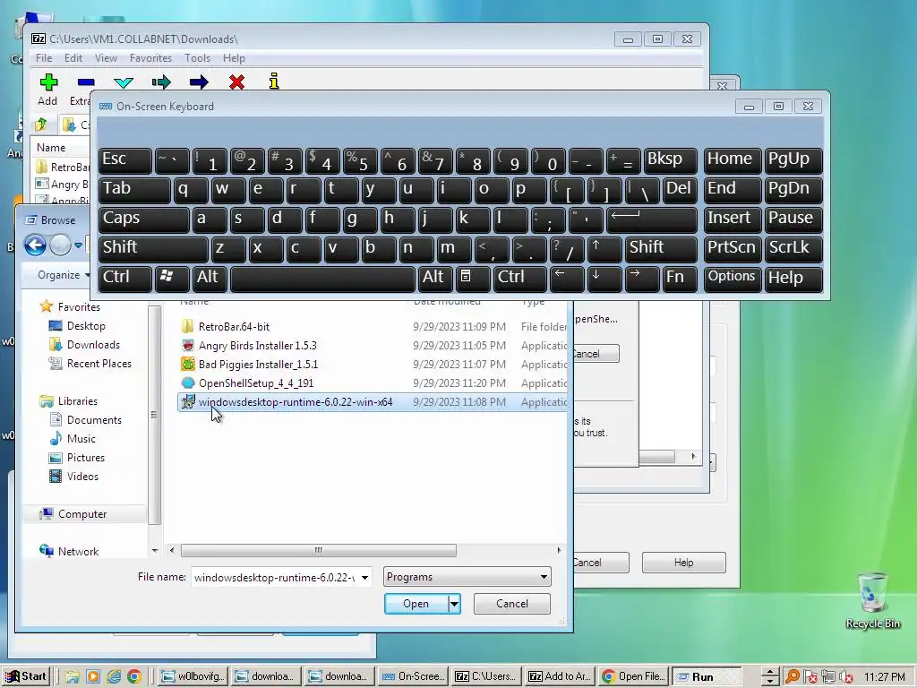Image resolution: width=917 pixels, height=688 pixels.
Task: Toggle right Ctrl key on On-Screen Keyboard
Action: tap(520, 278)
